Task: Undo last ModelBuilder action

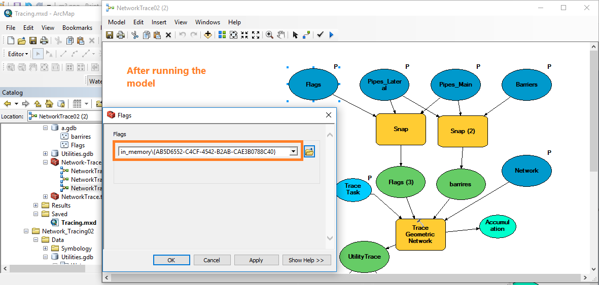Action: pos(183,35)
